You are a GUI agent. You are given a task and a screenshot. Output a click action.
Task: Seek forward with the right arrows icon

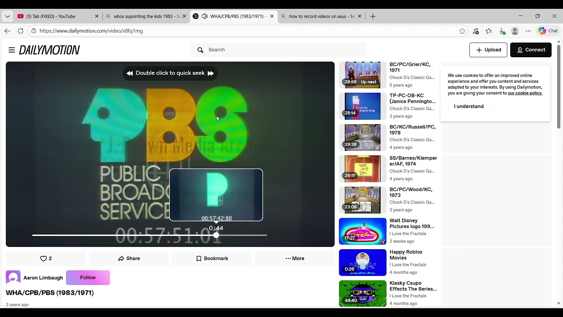pyautogui.click(x=211, y=73)
